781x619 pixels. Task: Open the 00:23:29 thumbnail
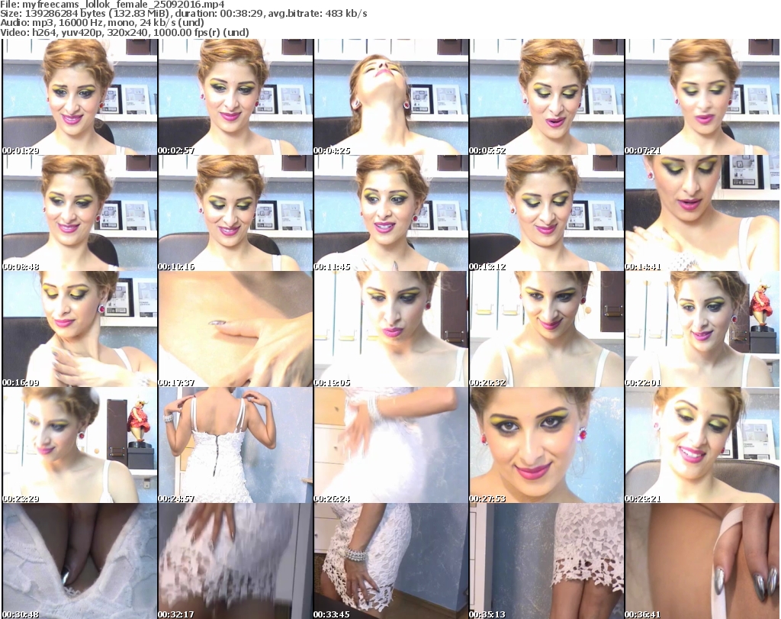79,445
